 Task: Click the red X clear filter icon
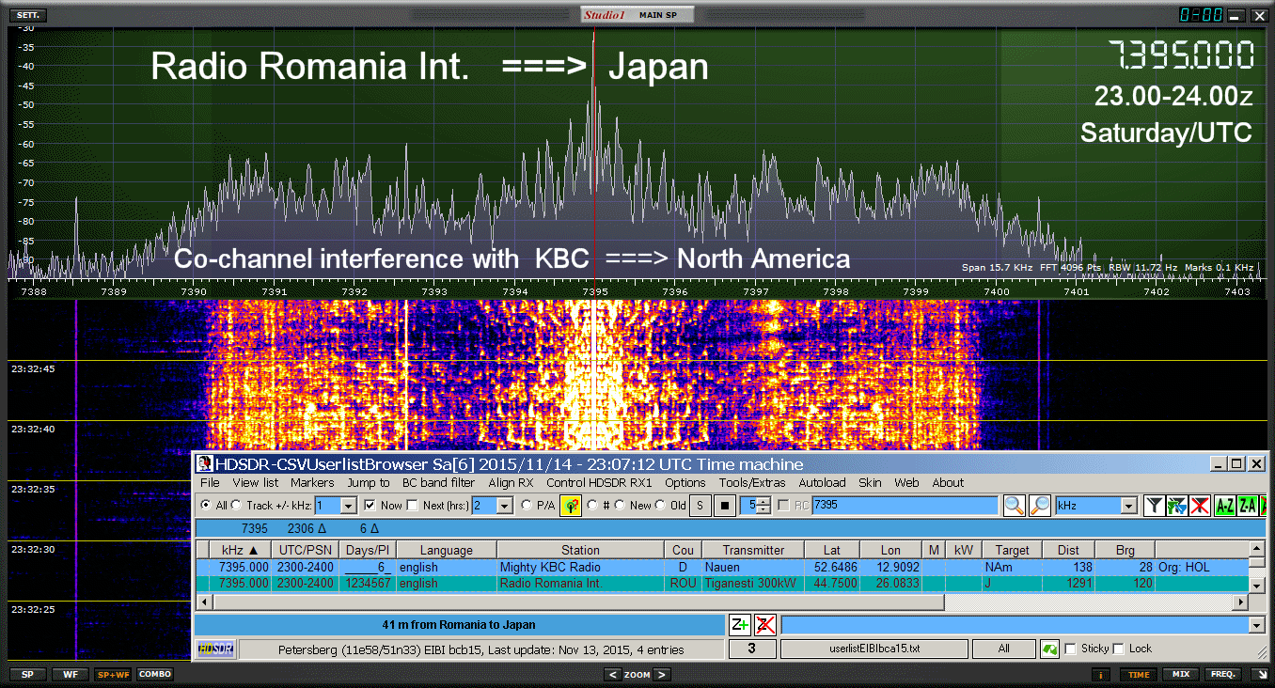[x=1199, y=506]
